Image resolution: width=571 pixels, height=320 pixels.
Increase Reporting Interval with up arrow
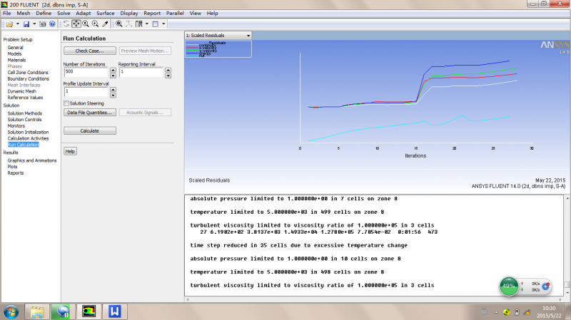click(168, 70)
